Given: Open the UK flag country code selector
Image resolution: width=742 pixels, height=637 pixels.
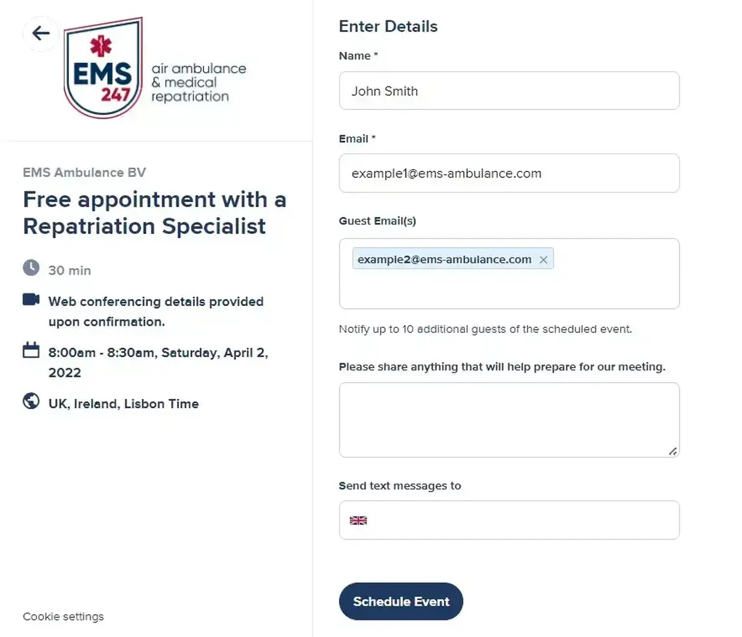Looking at the screenshot, I should point(358,520).
